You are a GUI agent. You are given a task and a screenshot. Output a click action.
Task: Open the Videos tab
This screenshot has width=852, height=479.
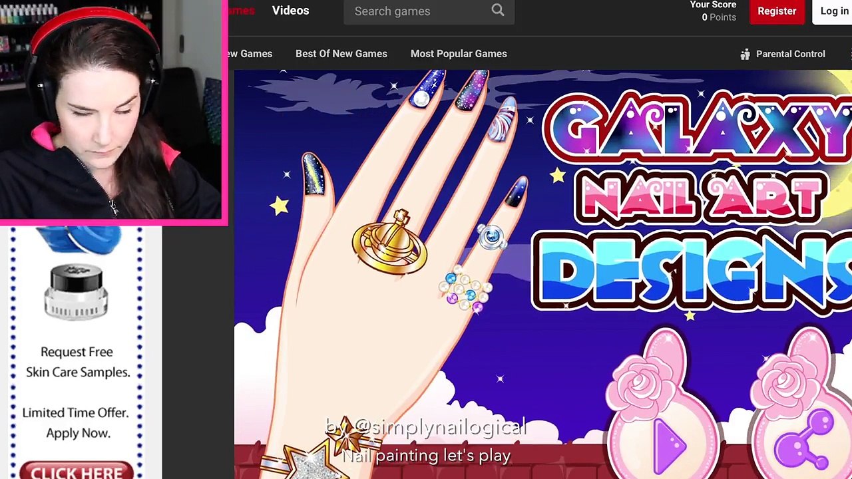click(x=290, y=11)
